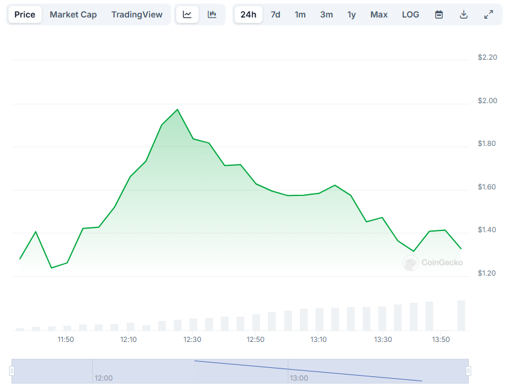Open the calendar date range picker
The height and width of the screenshot is (389, 508).
click(439, 14)
